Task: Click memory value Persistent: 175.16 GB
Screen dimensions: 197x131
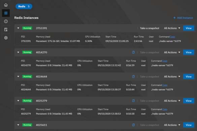Action: [x=47, y=41]
